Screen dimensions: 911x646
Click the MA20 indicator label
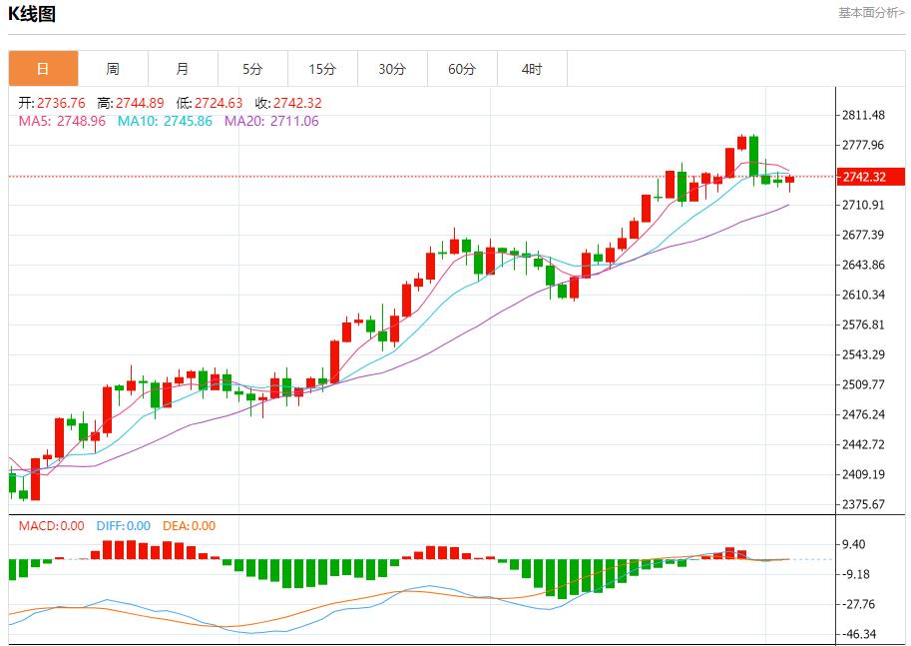point(271,121)
